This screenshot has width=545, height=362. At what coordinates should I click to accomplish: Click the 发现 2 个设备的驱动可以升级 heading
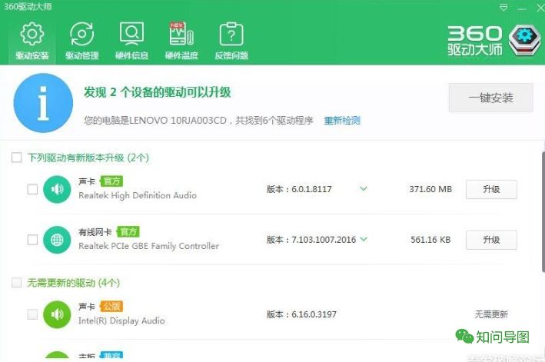[x=157, y=92]
